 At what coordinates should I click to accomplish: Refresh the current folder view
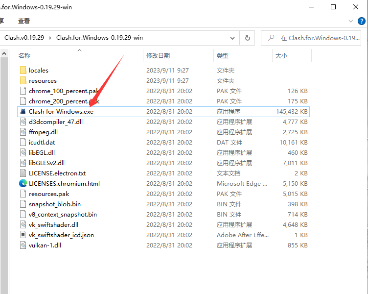tap(247, 38)
